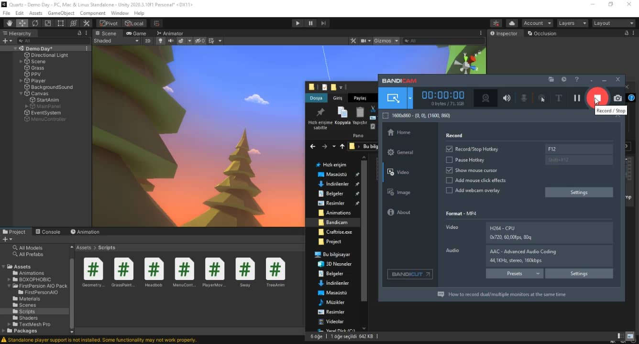Click Bandicam's red Record/Stop button
The height and width of the screenshot is (344, 639).
(x=597, y=97)
